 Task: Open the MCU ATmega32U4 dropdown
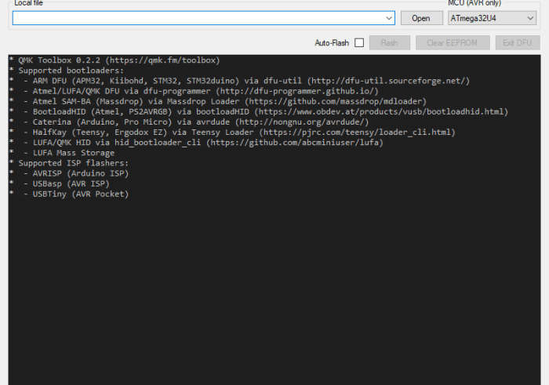tap(492, 18)
